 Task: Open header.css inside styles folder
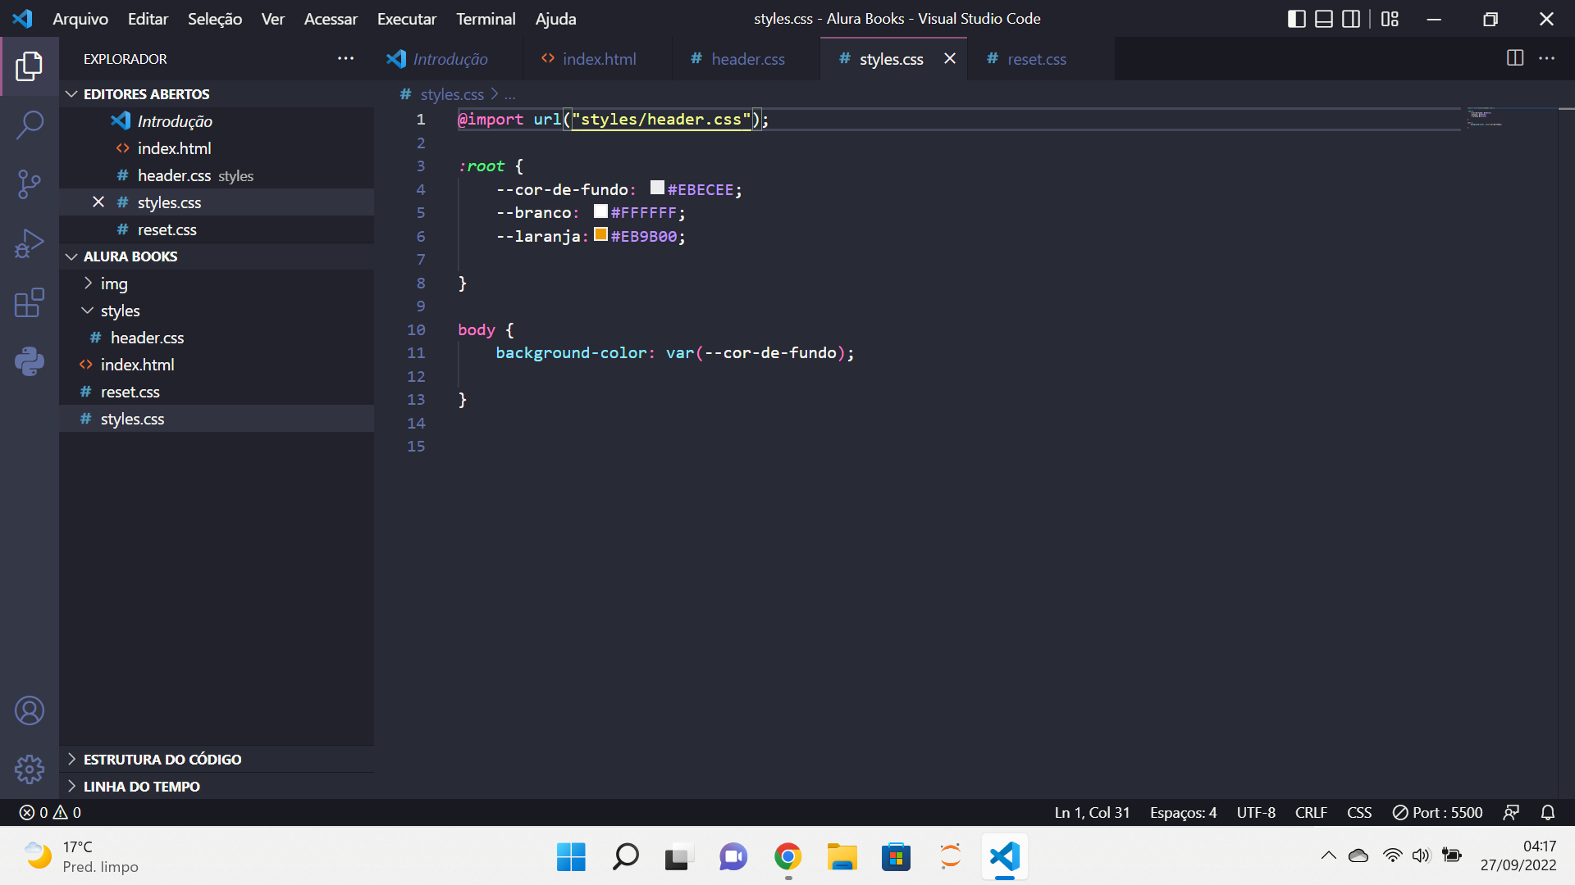tap(217, 338)
